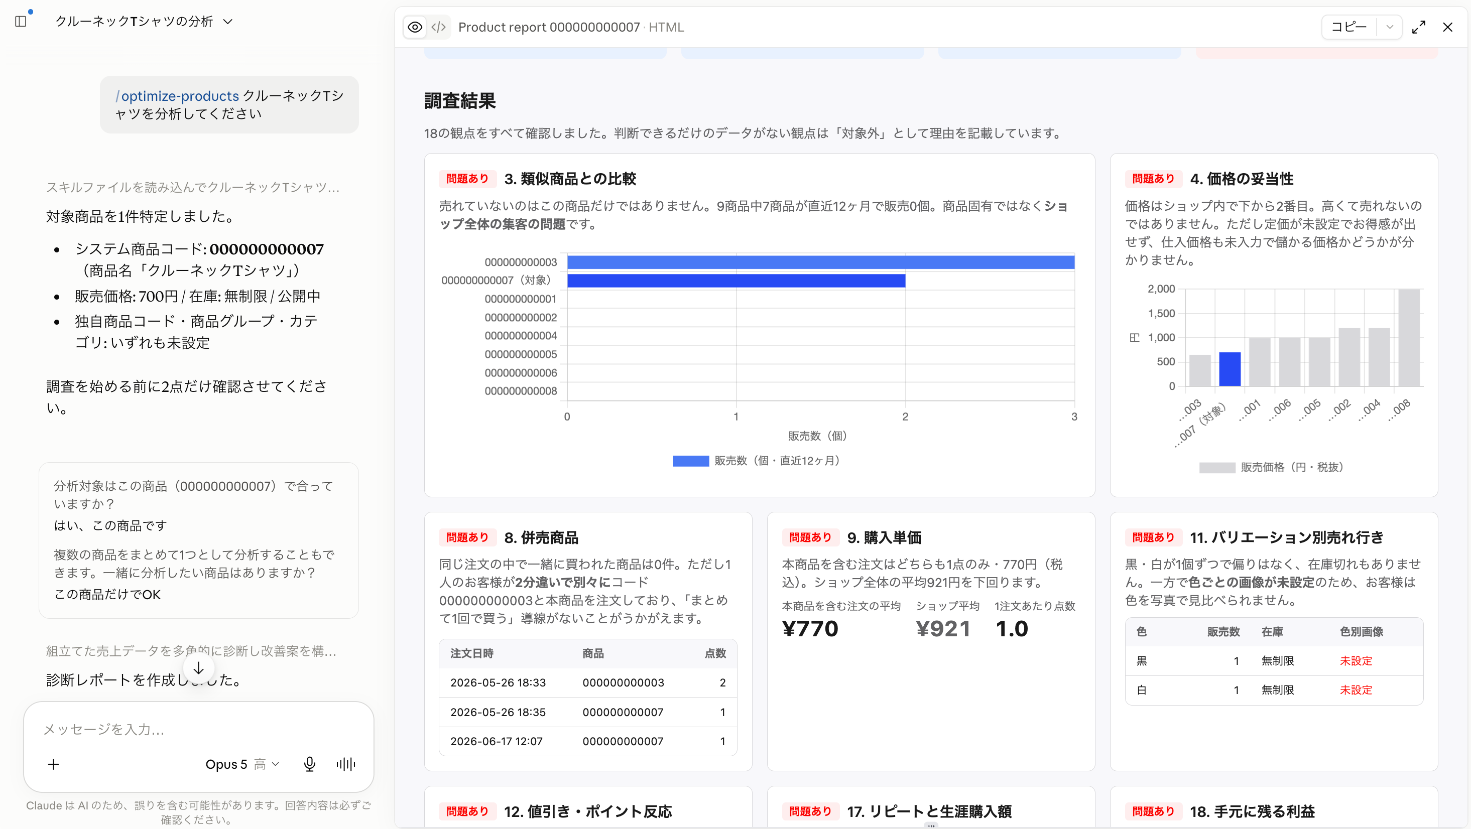Screen dimensions: 1471x829
Task: Click the 1注文あたり点数 value 1.0
Action: pyautogui.click(x=1012, y=629)
